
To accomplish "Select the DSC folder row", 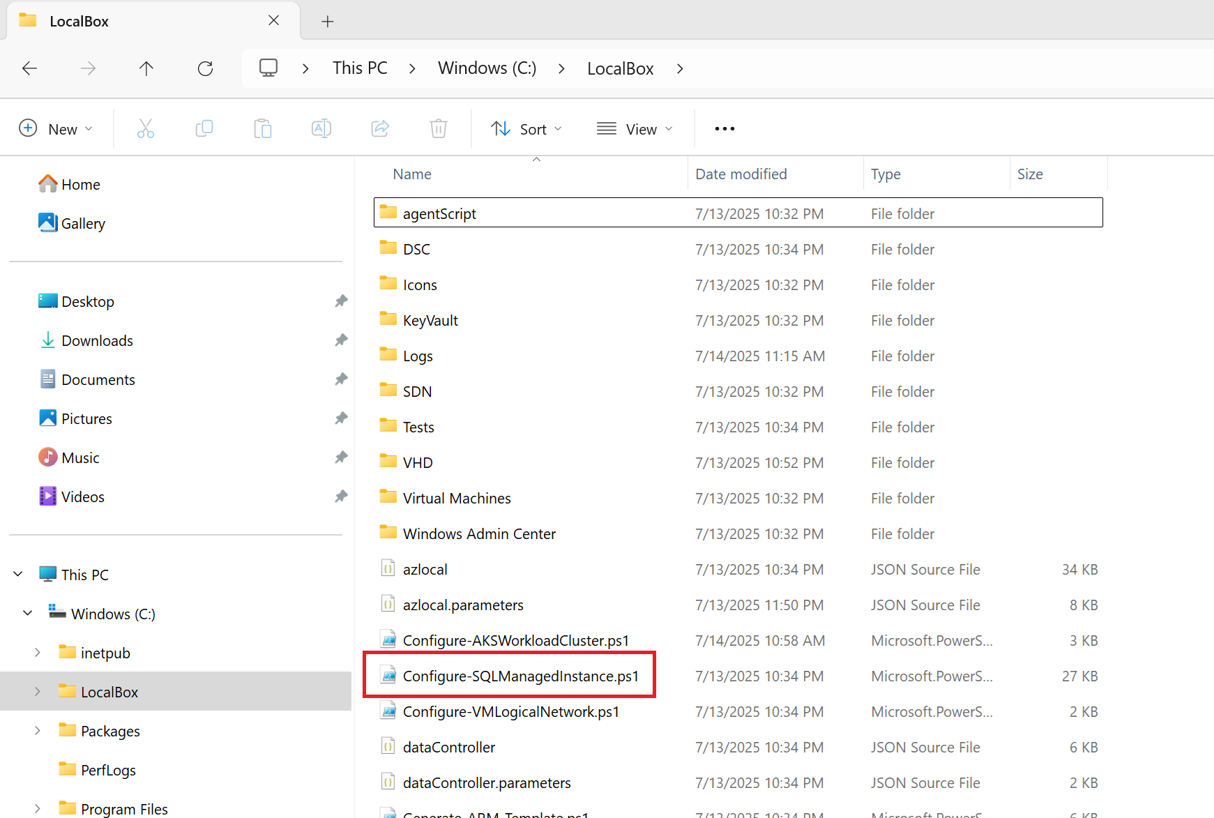I will click(x=738, y=249).
